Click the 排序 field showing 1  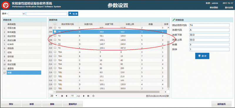tap(209, 49)
